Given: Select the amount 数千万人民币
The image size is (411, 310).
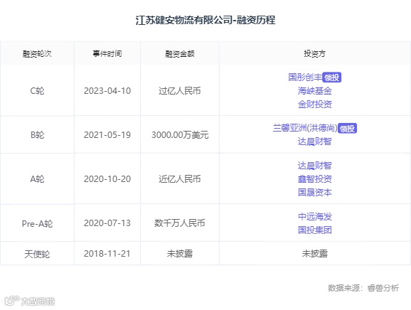Looking at the screenshot, I should (180, 223).
